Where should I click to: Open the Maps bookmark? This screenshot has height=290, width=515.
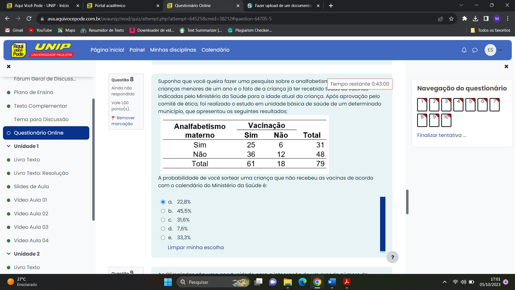click(66, 30)
